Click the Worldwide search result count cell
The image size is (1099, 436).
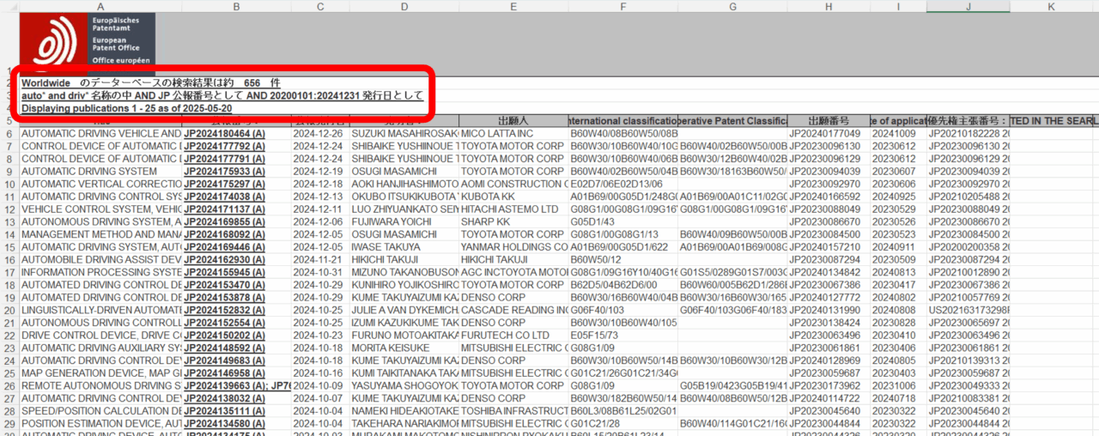point(151,83)
